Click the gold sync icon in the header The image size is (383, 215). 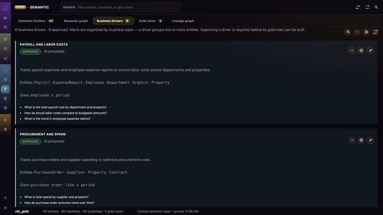pyautogui.click(x=368, y=7)
